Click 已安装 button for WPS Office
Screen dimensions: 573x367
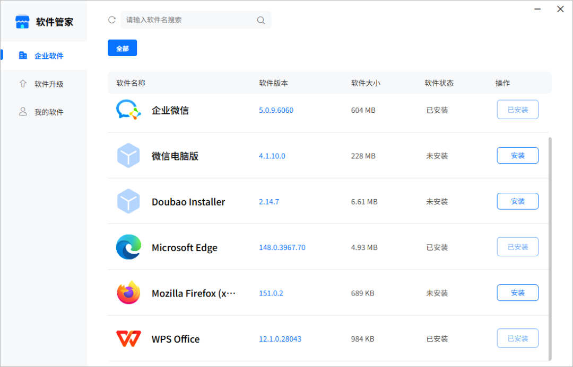point(517,338)
